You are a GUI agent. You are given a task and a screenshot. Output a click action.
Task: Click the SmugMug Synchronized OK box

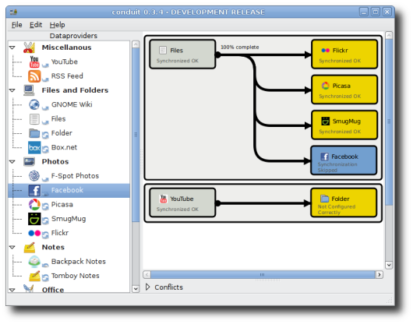click(344, 125)
